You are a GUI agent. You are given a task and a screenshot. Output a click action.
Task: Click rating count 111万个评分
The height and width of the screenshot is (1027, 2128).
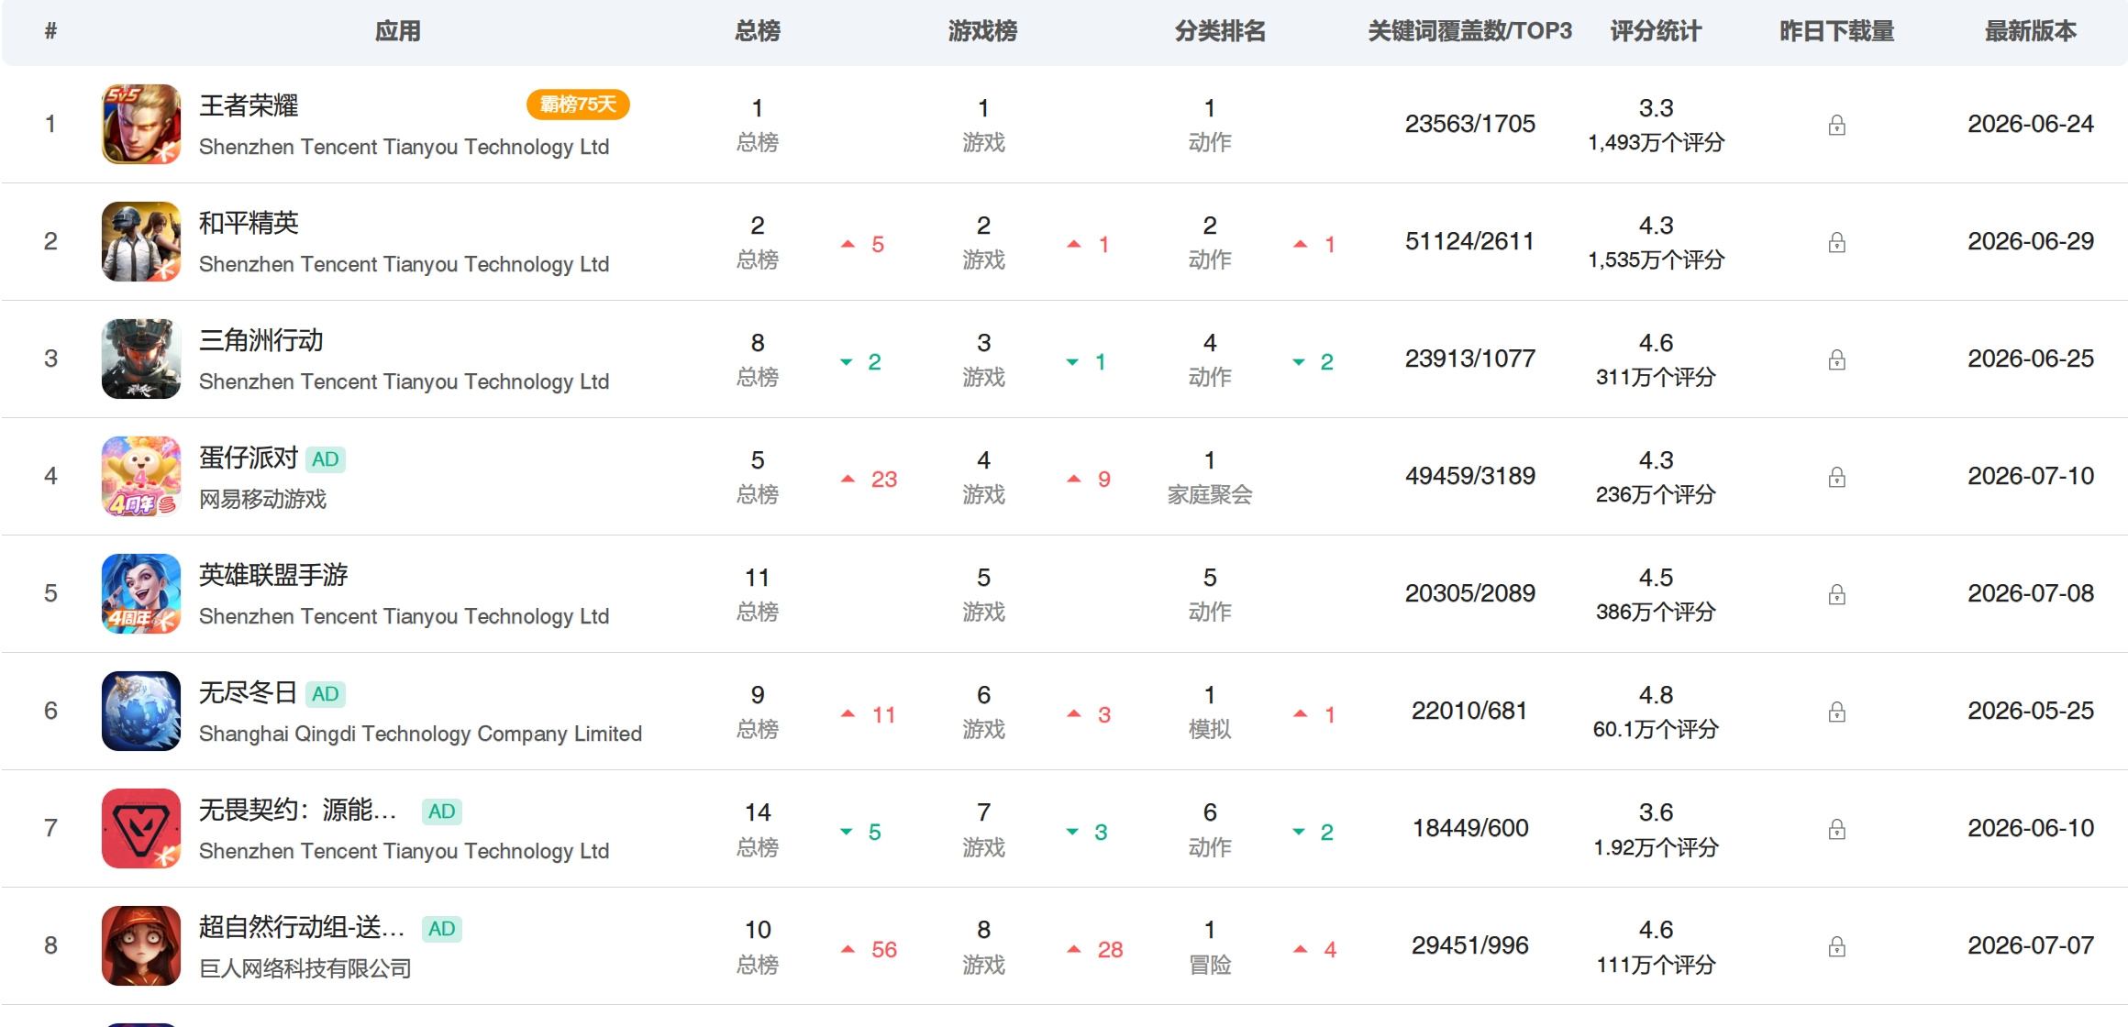tap(1657, 965)
